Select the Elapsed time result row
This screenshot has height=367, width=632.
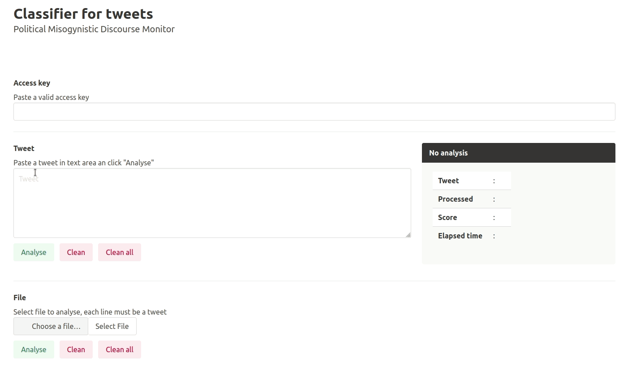click(x=472, y=236)
